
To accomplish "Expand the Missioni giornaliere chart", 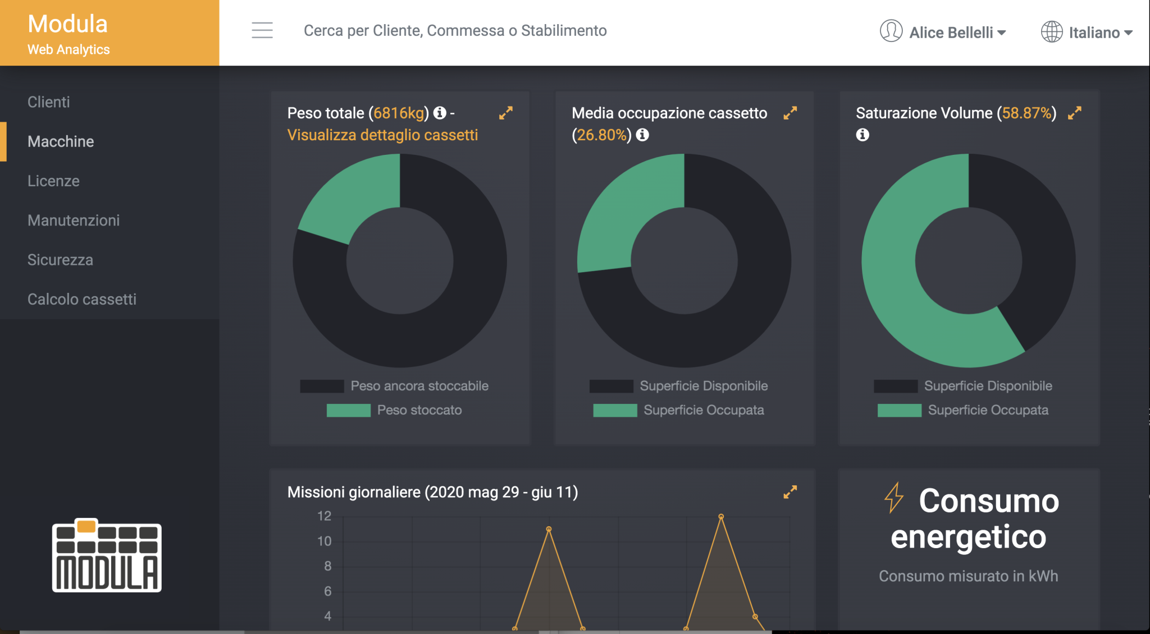I will point(790,492).
